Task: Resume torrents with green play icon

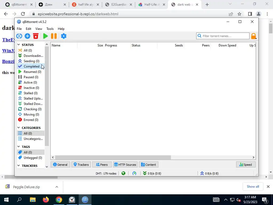Action: pos(45,36)
